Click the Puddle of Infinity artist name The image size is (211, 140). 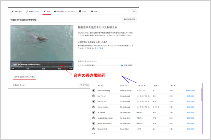pos(126,91)
